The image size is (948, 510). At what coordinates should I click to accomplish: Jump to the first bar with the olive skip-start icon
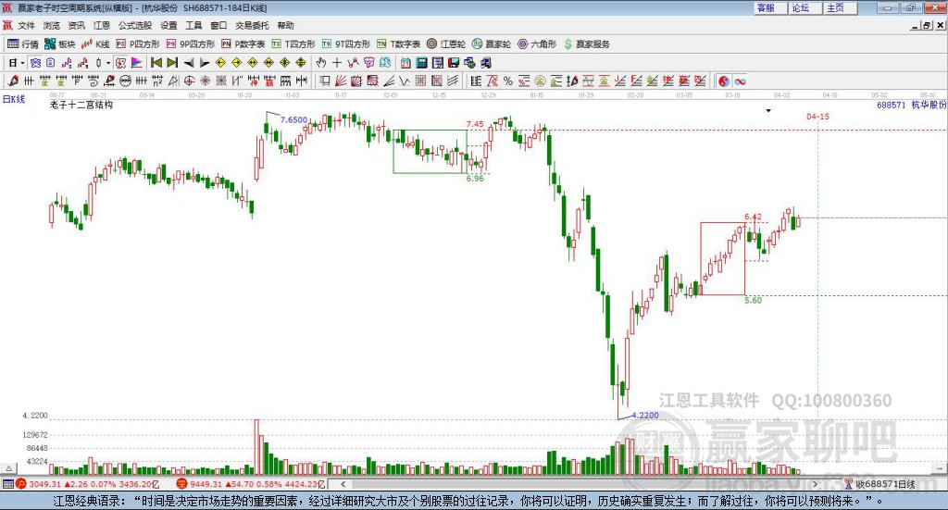click(x=156, y=63)
